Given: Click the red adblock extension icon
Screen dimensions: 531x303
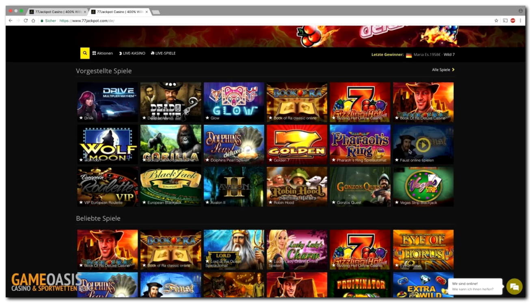Looking at the screenshot, I should (513, 21).
